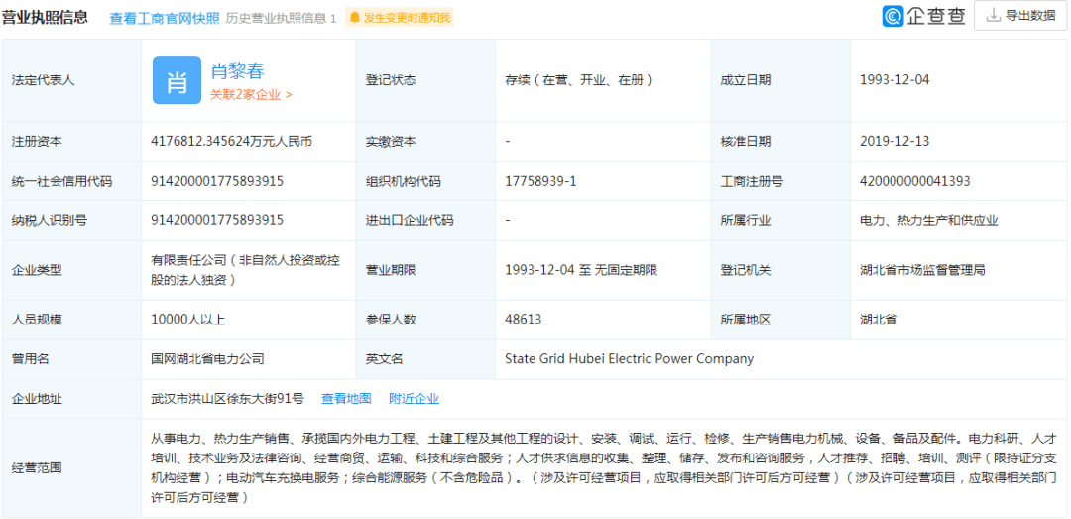
Task: Click the 纳税人识别号 label cell
Action: coord(71,220)
